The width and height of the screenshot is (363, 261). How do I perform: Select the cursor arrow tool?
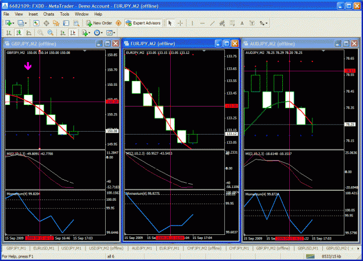coord(170,23)
